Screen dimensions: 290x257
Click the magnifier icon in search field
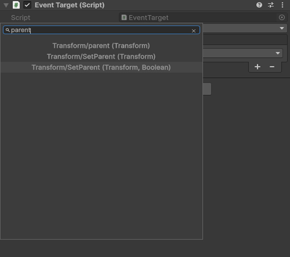click(x=8, y=30)
